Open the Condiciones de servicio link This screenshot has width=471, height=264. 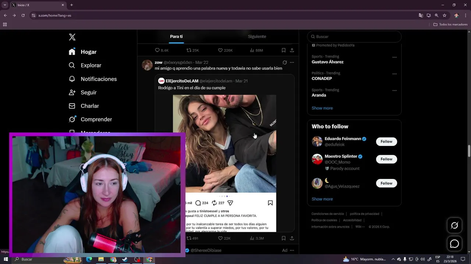pos(327,214)
